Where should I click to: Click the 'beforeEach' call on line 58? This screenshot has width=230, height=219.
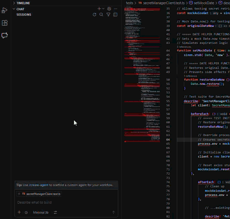click(200, 114)
